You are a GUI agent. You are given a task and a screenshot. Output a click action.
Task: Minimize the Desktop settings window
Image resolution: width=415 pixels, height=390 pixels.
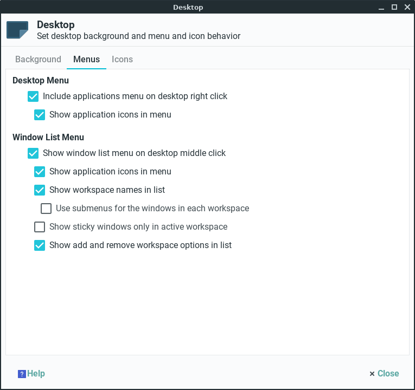(382, 7)
